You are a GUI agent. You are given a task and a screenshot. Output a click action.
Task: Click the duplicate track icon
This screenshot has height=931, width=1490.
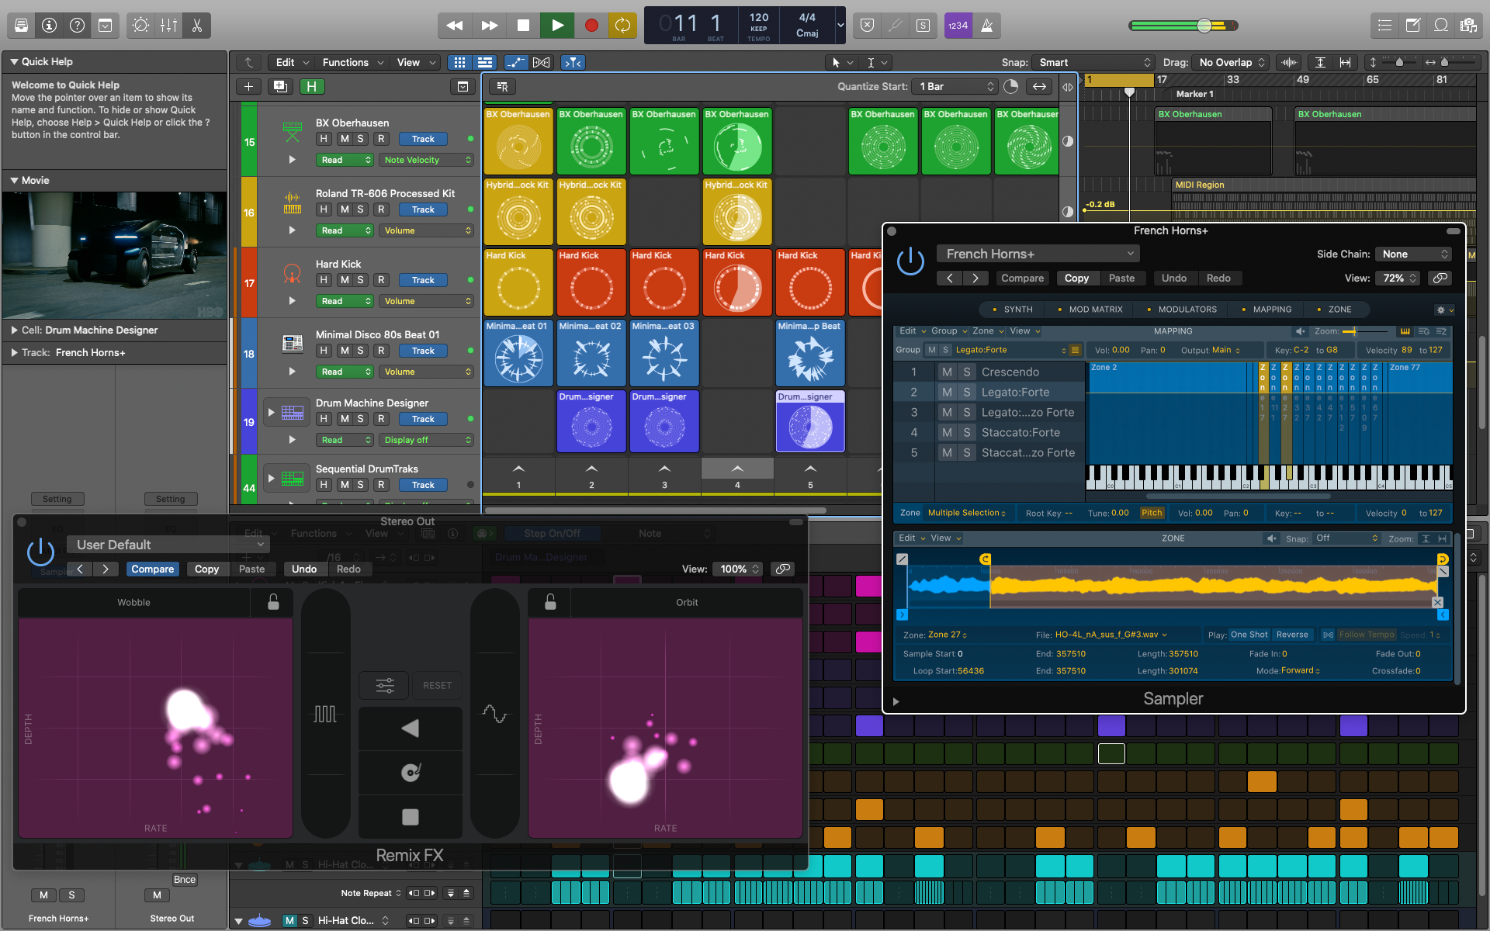click(x=280, y=87)
